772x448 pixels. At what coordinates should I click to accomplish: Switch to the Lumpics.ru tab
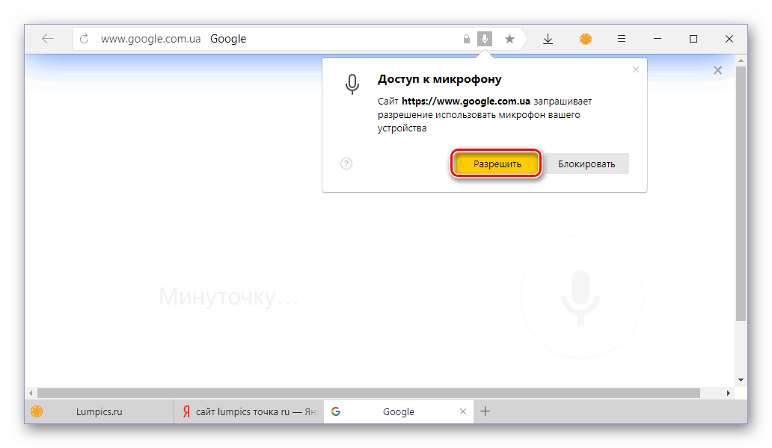99,411
